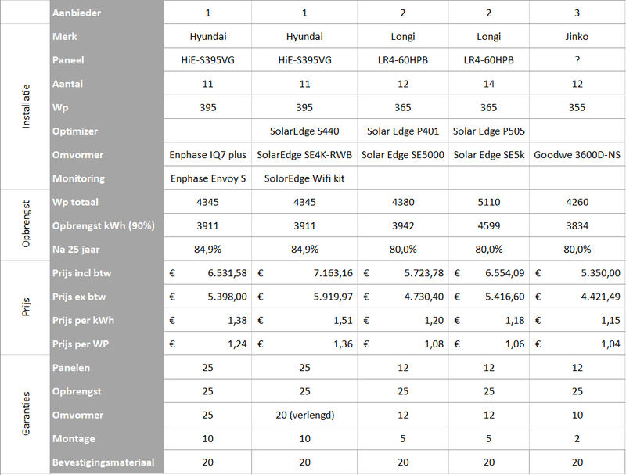Click the Wp totaal value '4380'
626x475 pixels.
[403, 202]
